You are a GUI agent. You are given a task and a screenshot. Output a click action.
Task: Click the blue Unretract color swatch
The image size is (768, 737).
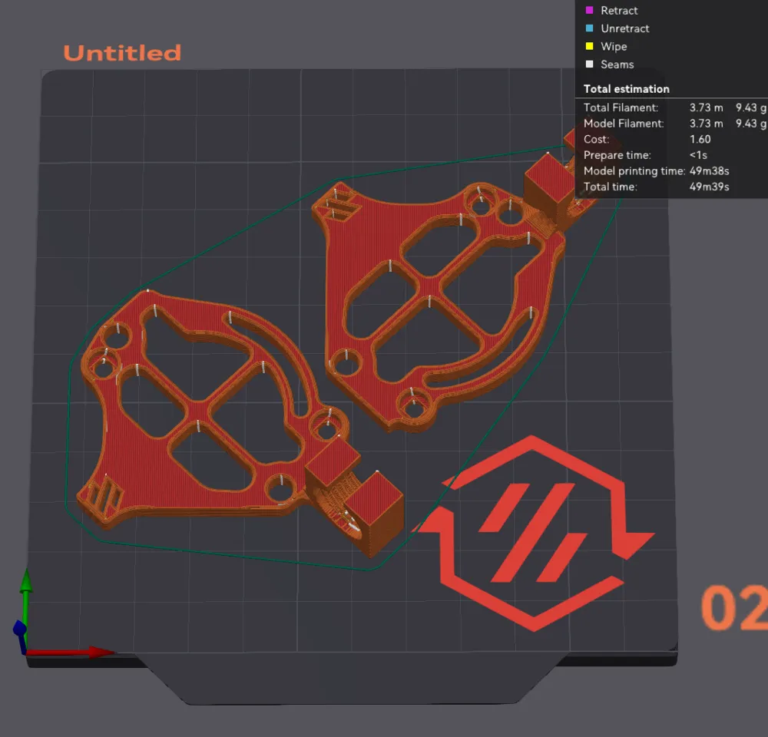click(x=590, y=28)
